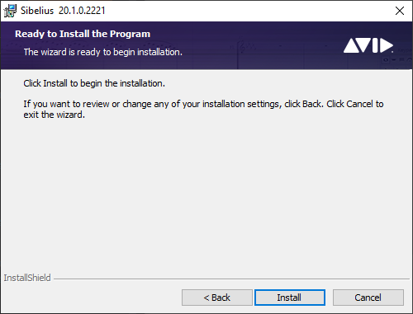Click the Sibelius title text in title bar

pos(37,11)
